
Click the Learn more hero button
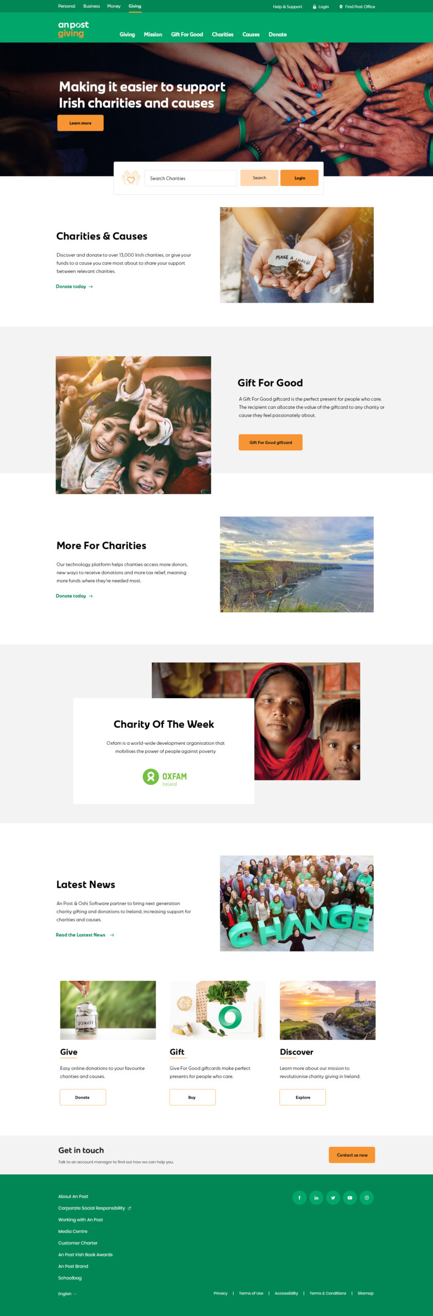coord(81,123)
